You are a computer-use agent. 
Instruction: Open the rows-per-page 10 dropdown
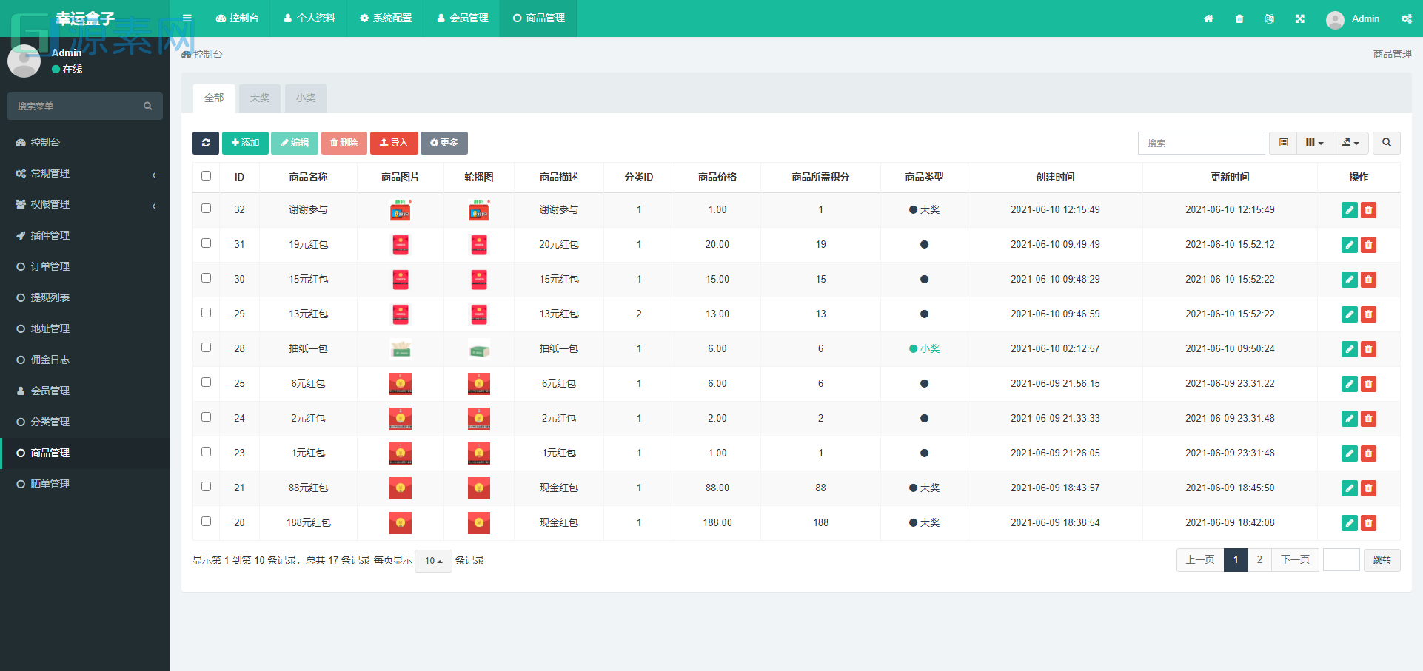(x=433, y=561)
